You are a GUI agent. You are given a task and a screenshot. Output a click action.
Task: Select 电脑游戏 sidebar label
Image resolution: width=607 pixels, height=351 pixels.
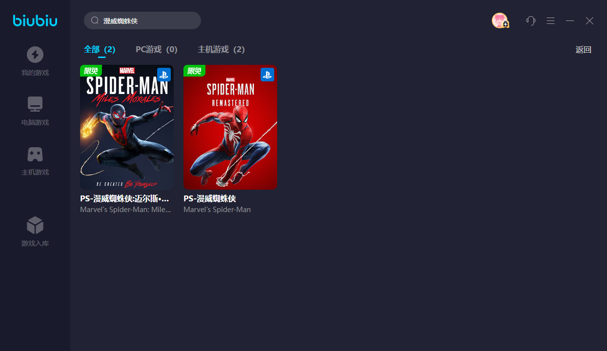(35, 123)
